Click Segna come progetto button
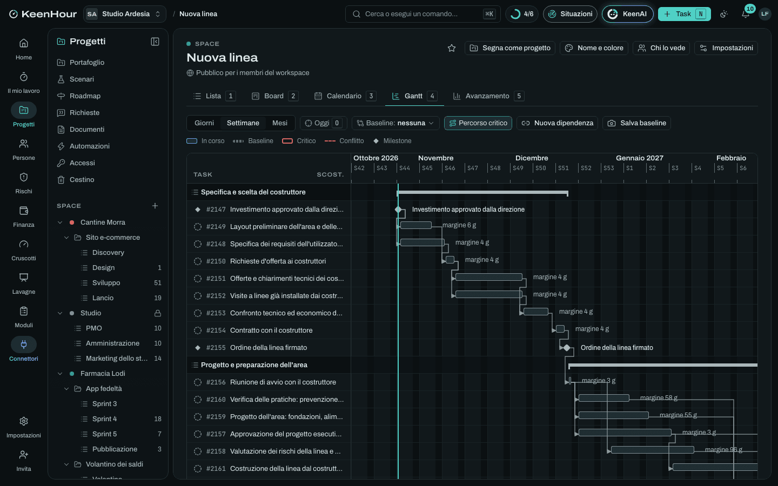 pos(510,48)
